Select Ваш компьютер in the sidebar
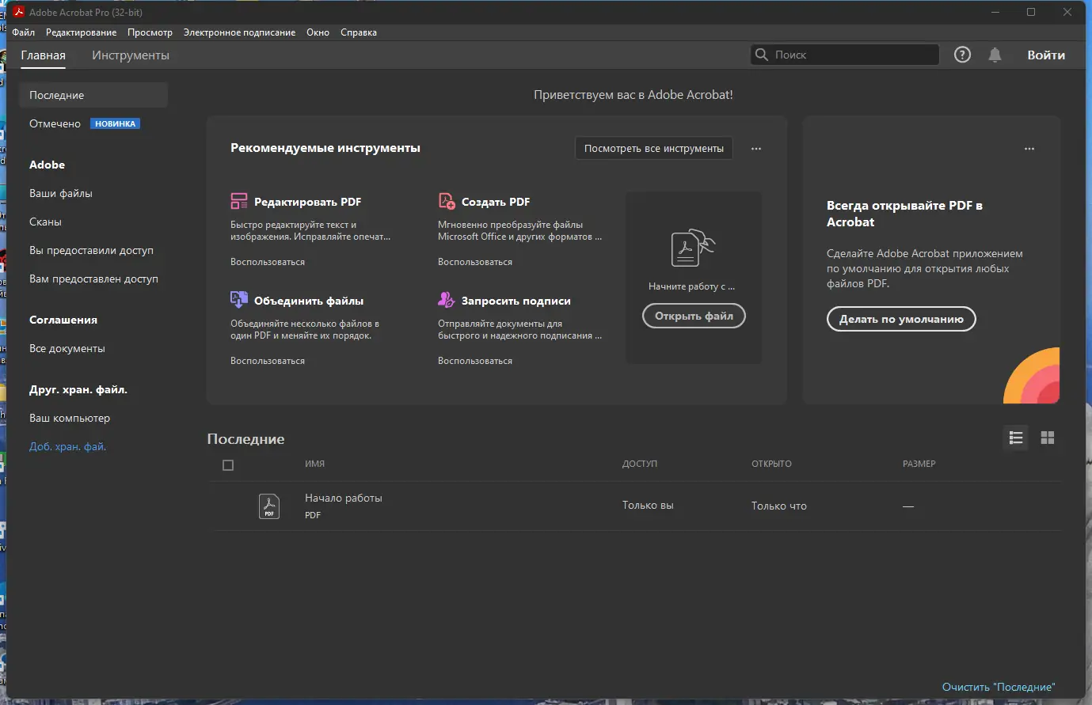Viewport: 1092px width, 705px height. (x=70, y=418)
